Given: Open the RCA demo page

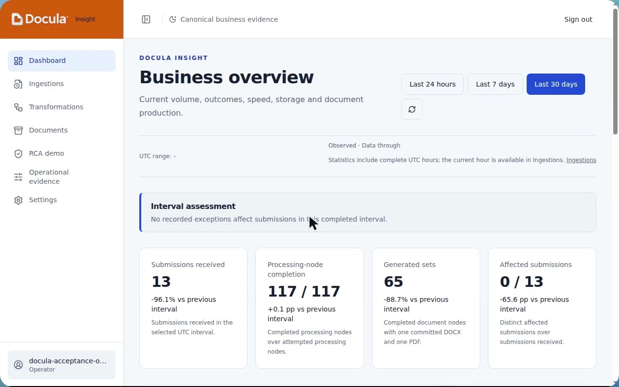Looking at the screenshot, I should (61, 154).
